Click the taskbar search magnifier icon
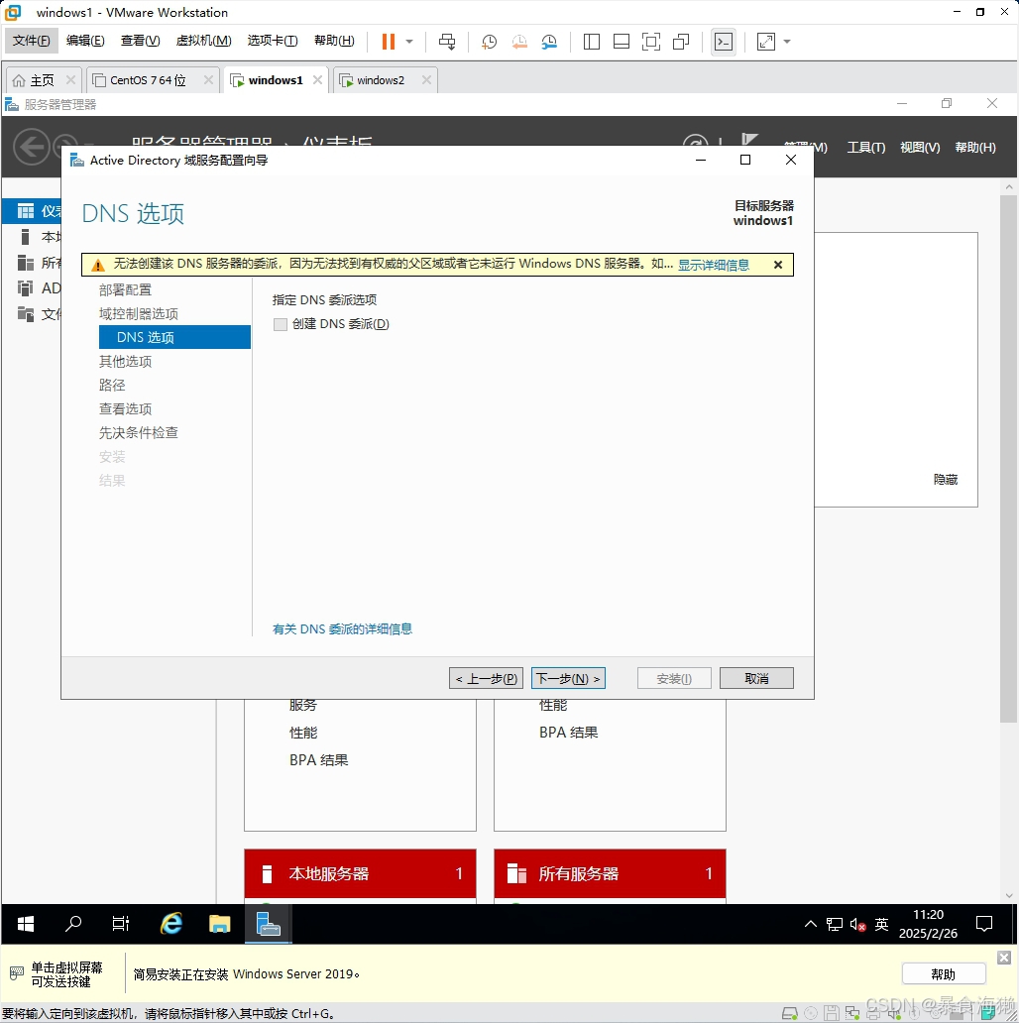This screenshot has height=1023, width=1019. click(x=73, y=924)
